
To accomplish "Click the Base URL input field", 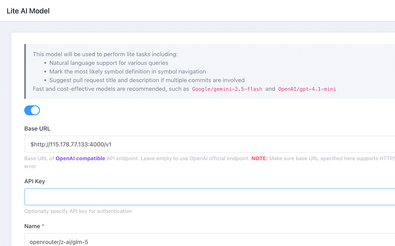I will 210,144.
